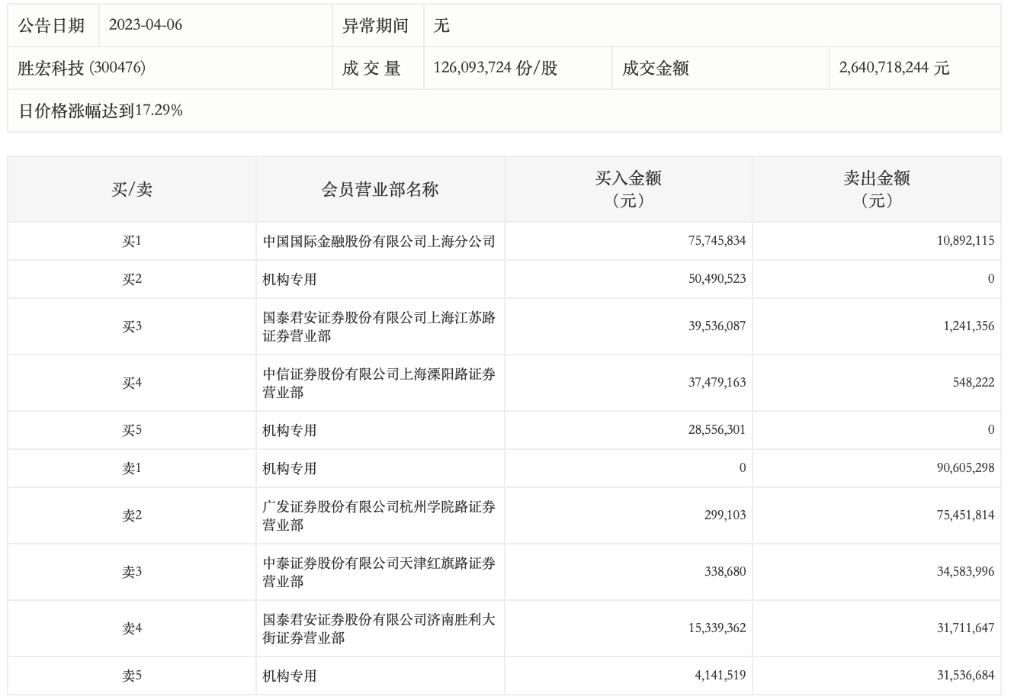Click 广发证券杭州学院路证券营业部 branch
The width and height of the screenshot is (1014, 700).
pyautogui.click(x=379, y=515)
